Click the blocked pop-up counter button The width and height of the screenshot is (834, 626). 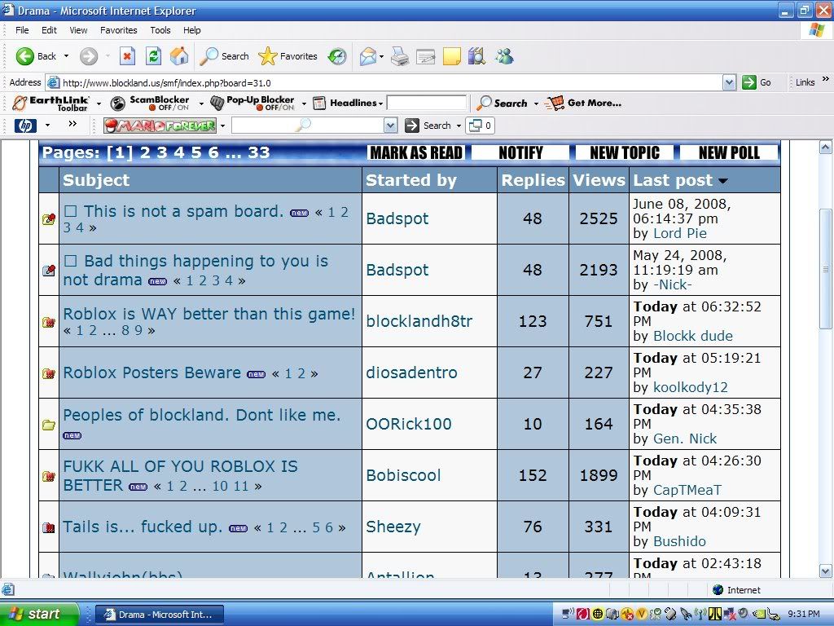point(481,126)
